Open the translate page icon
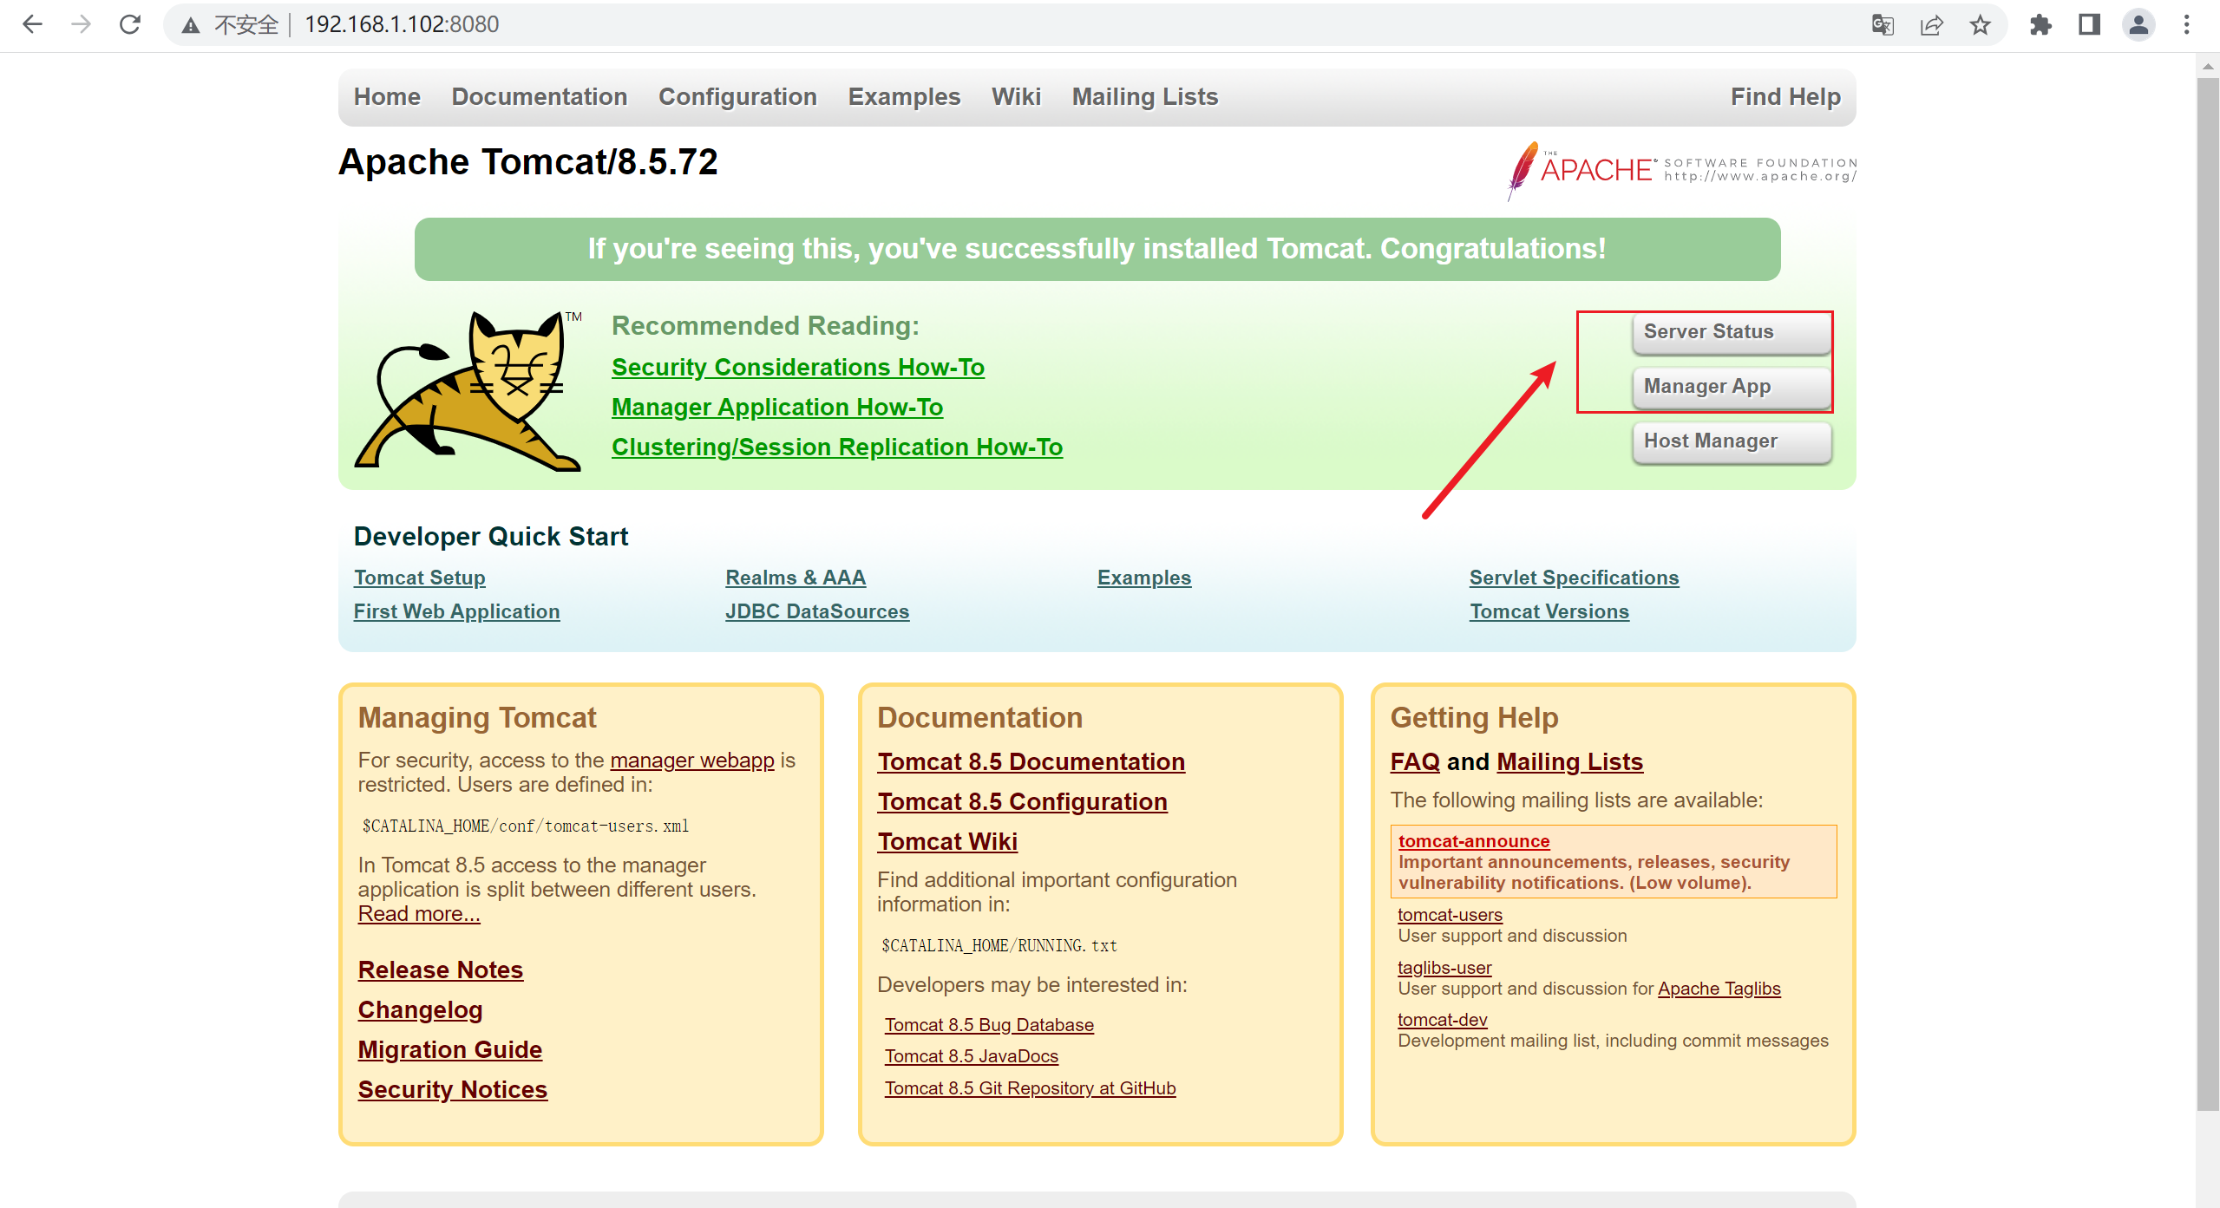Screen dimensions: 2220x1208 [1883, 24]
